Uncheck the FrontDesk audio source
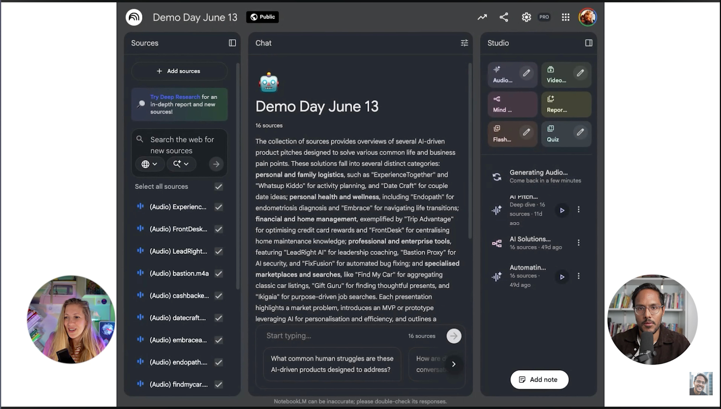Viewport: 721px width, 409px height. 219,229
